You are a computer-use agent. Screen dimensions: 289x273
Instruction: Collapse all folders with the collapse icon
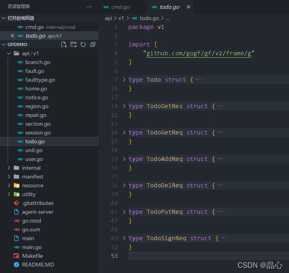pos(93,44)
